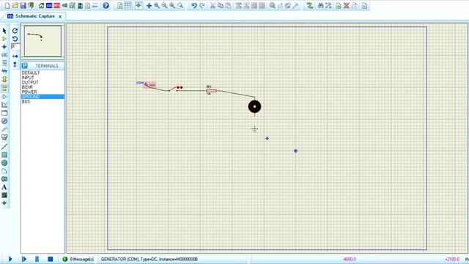Stop the simulation
Screen dimensions: 469x264
click(x=51, y=259)
